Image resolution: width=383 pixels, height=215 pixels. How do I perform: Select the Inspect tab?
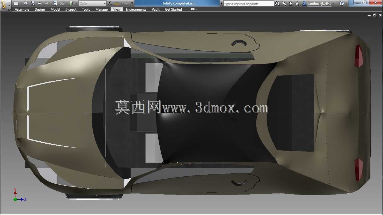[x=71, y=9]
